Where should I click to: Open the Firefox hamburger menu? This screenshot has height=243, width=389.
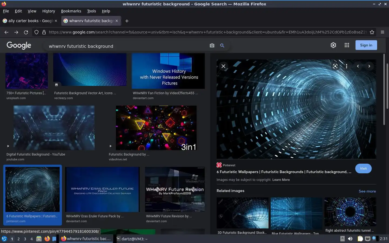coord(383,32)
